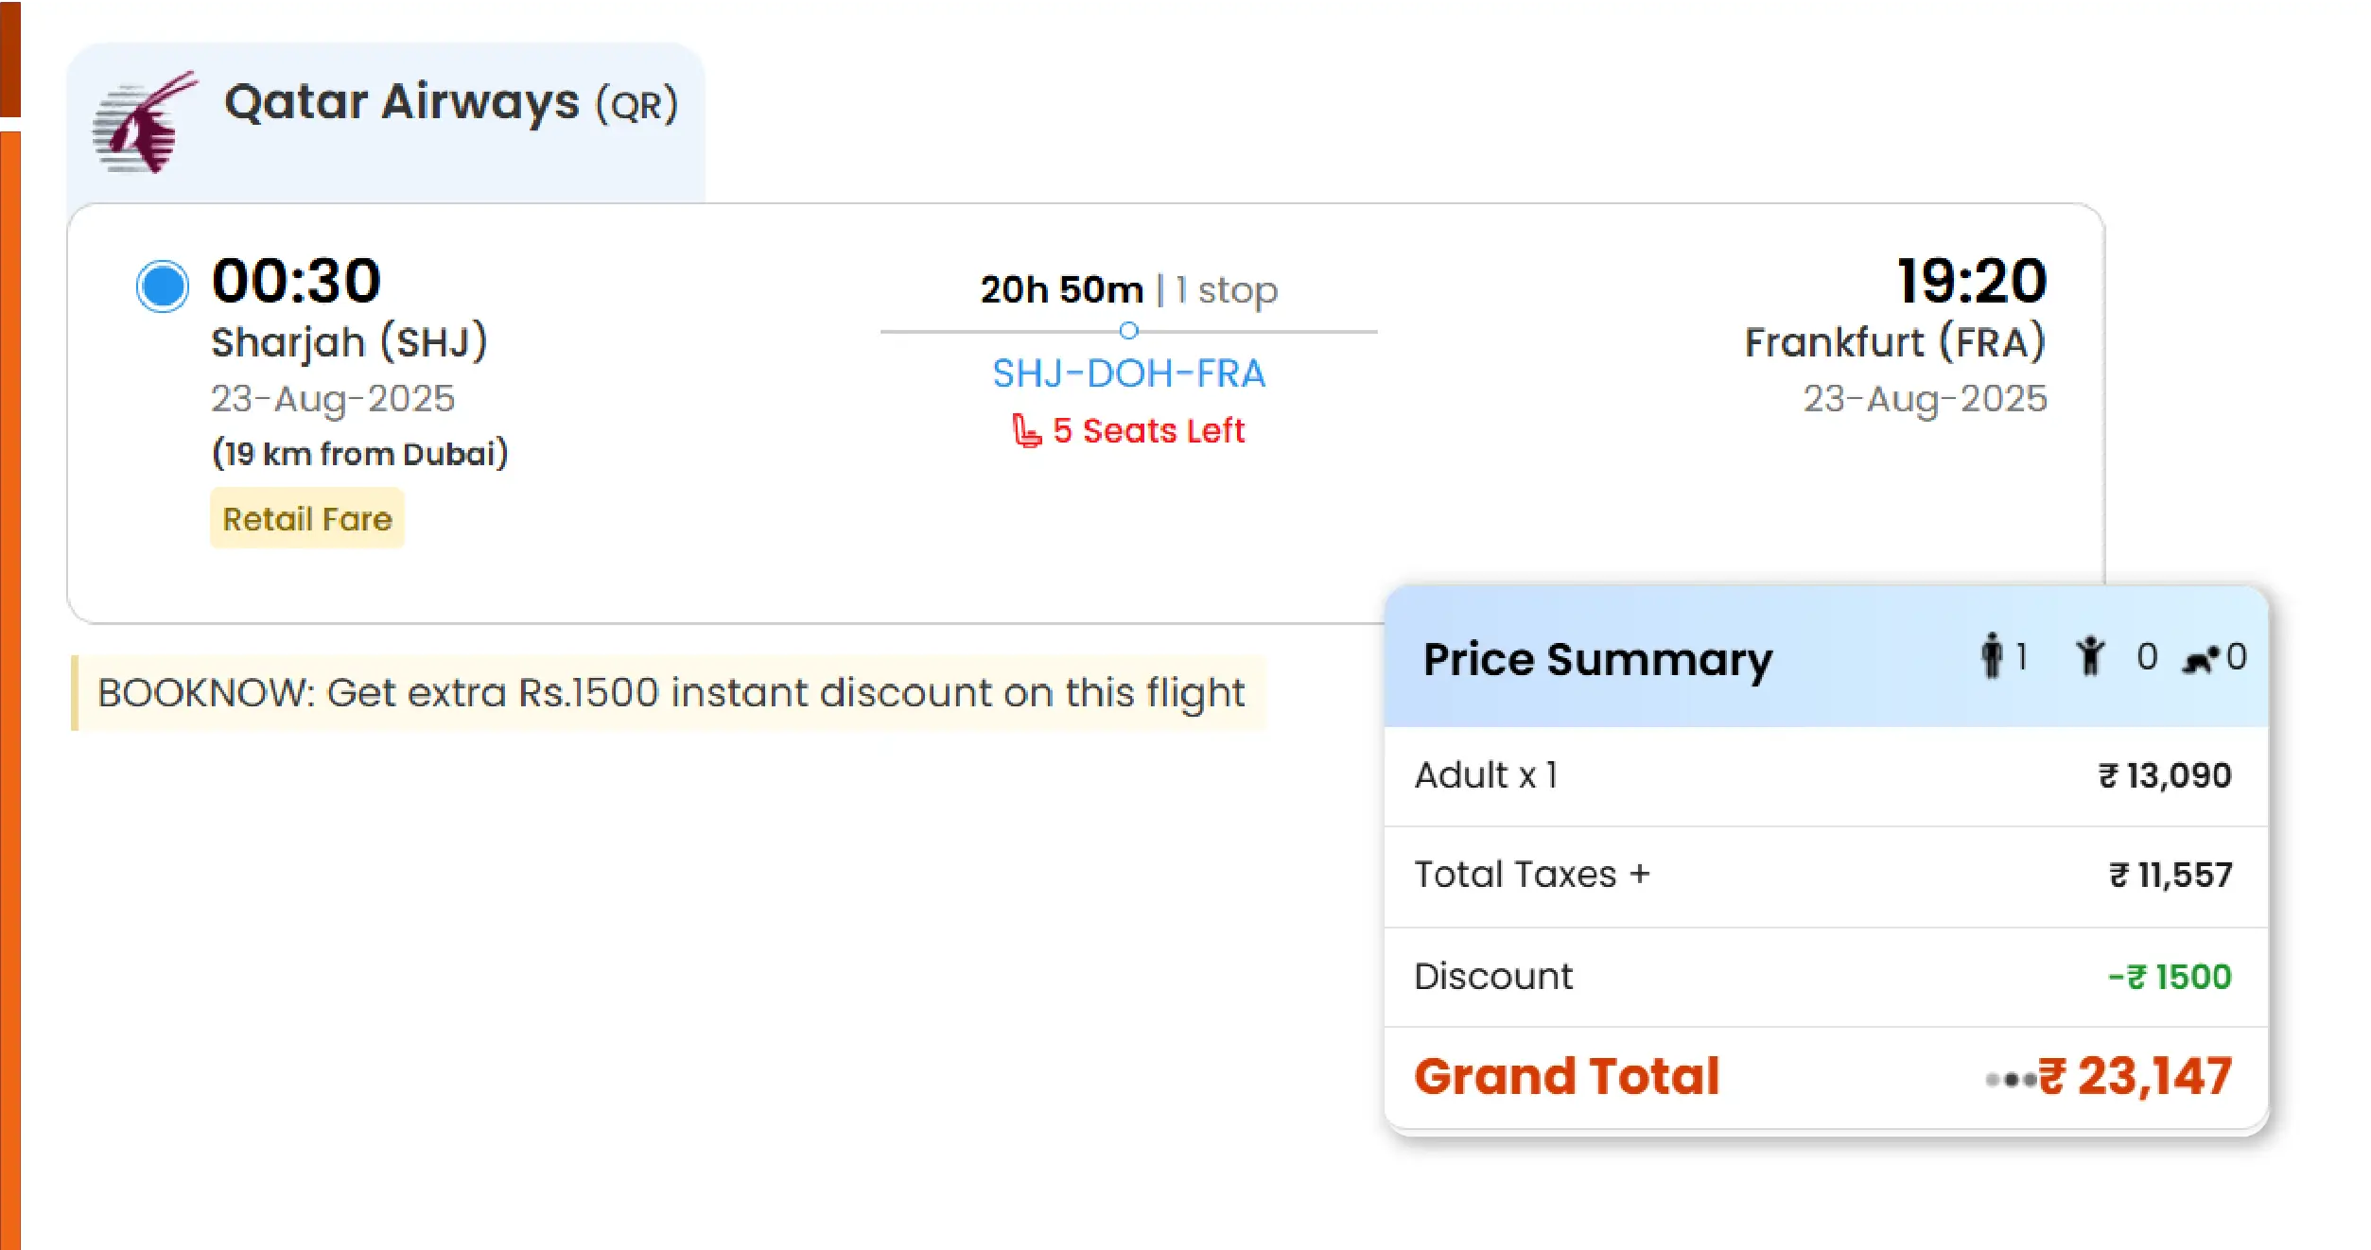Click the Qatar Airways oryx logo
The width and height of the screenshot is (2371, 1250).
tap(145, 123)
